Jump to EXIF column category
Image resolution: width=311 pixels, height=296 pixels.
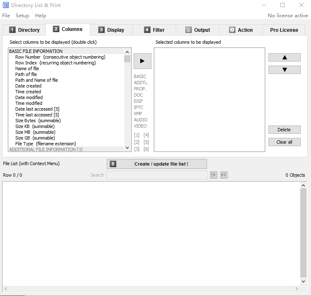tap(138, 101)
